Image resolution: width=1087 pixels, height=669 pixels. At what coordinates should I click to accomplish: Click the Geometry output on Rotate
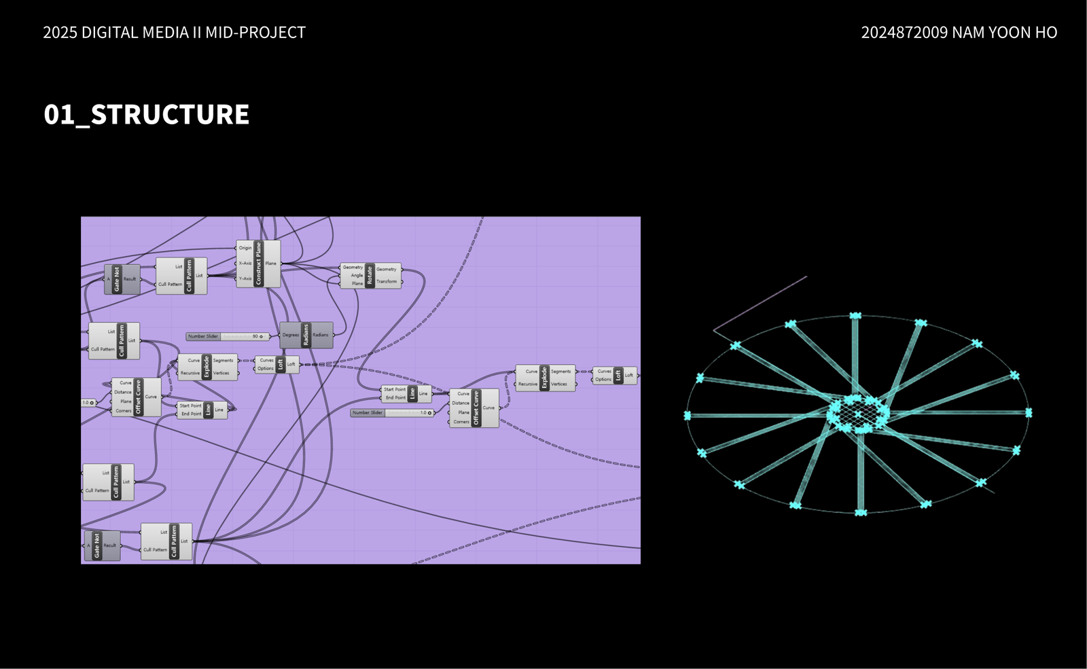point(387,269)
